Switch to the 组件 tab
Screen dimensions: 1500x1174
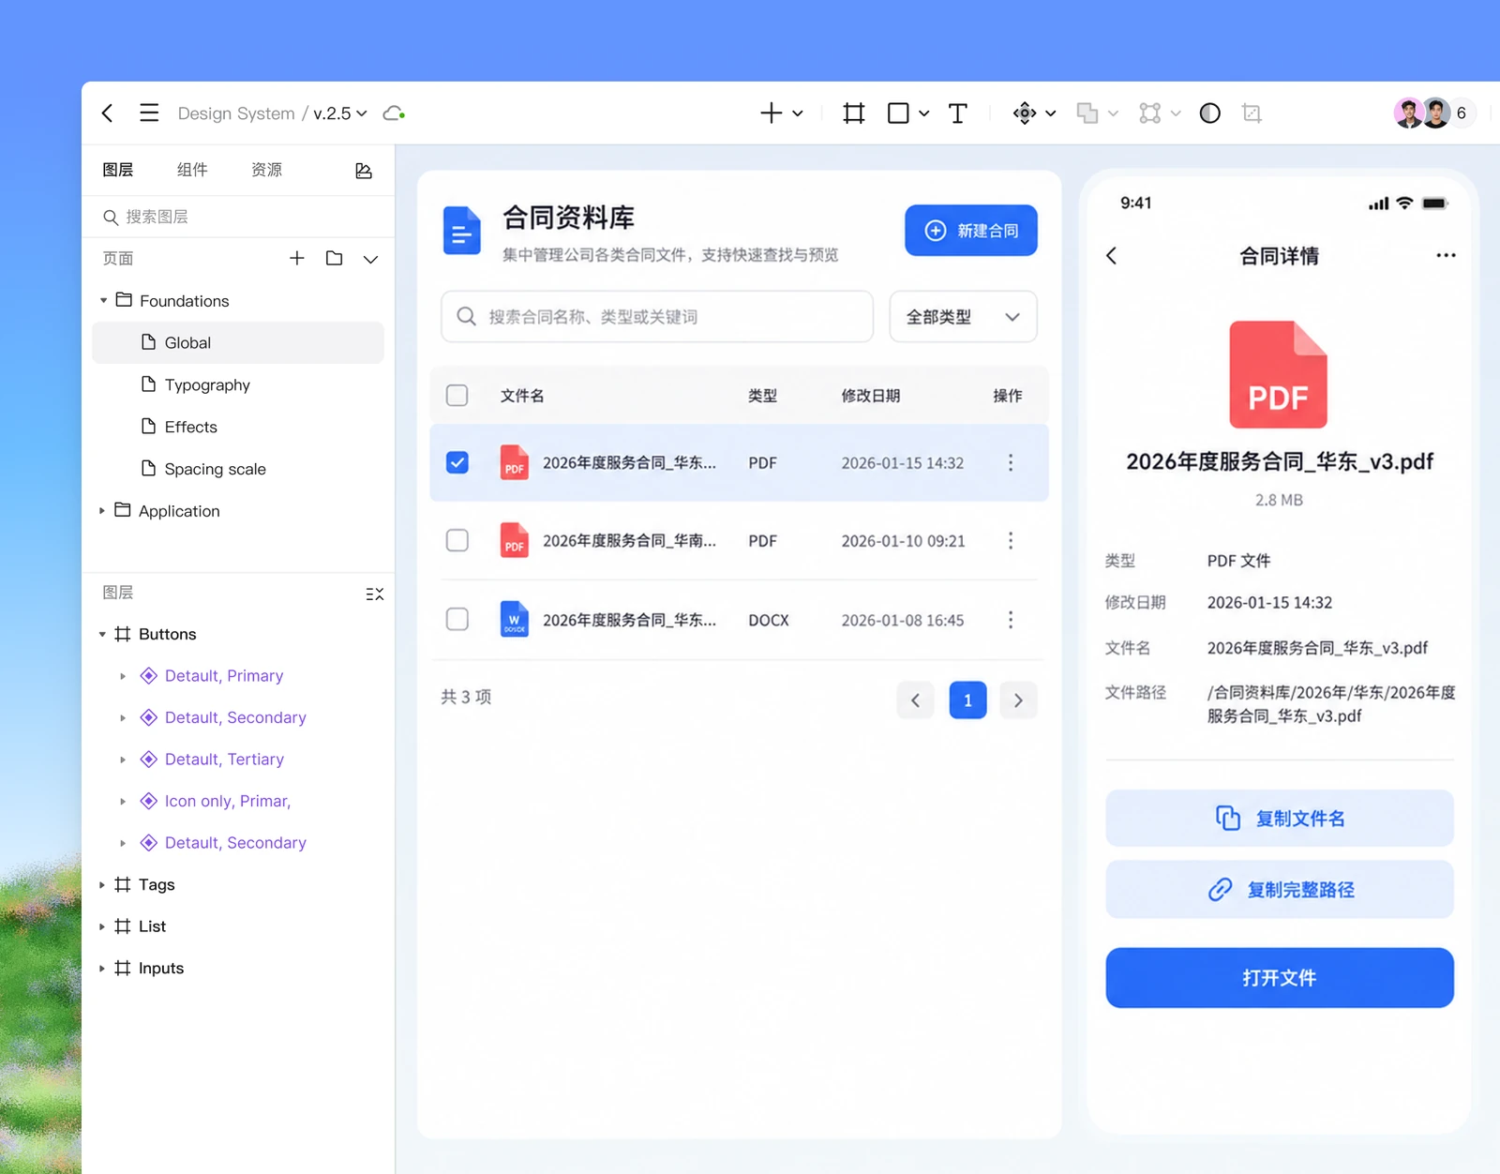[x=192, y=170]
